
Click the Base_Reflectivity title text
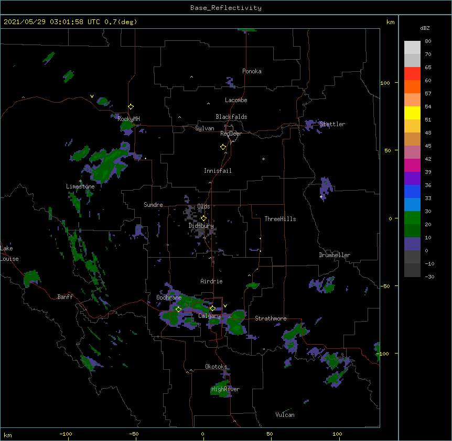point(226,8)
